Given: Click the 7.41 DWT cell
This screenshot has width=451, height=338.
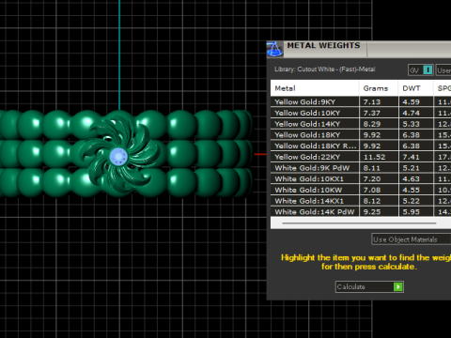Looking at the screenshot, I should click(416, 157).
